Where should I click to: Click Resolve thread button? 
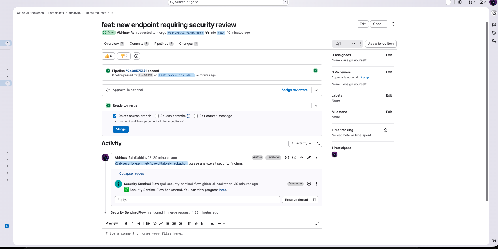point(296,200)
